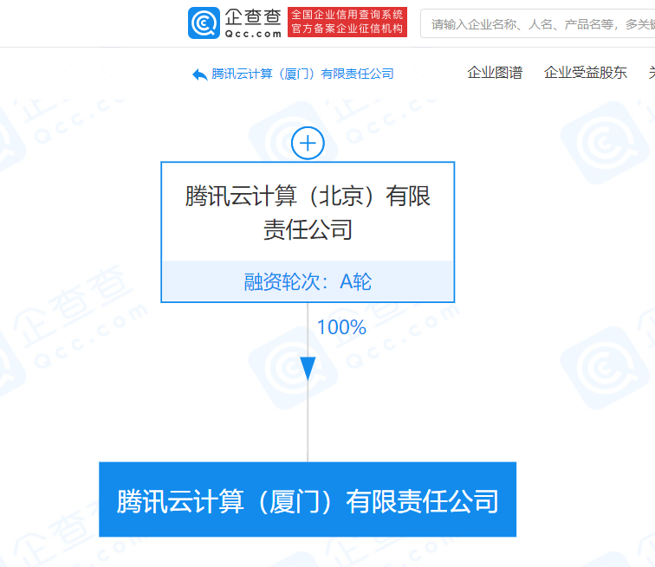Focus the company name search field
Viewport: 655px width, 567px height.
(538, 24)
